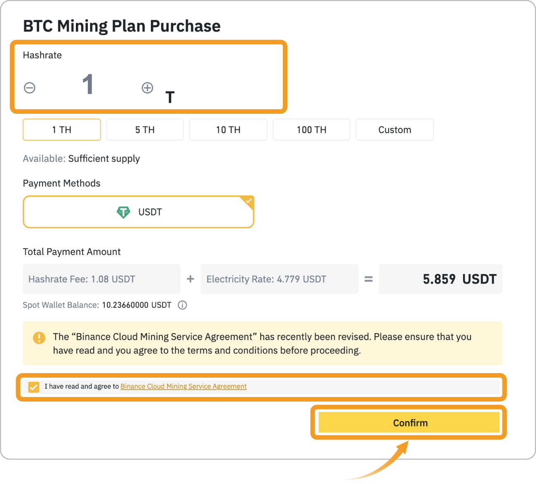Viewport: 536px width, 484px height.
Task: Click the green Tether USDT logo icon
Action: pos(123,212)
